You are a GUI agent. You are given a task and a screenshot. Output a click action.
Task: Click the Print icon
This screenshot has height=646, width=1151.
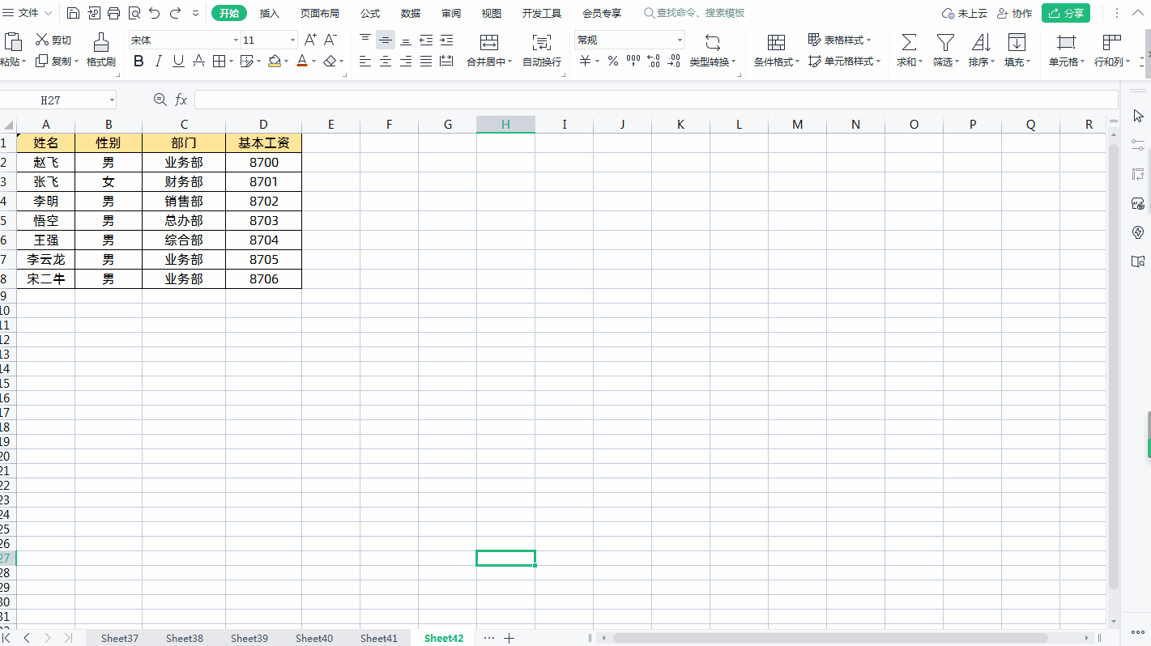point(113,13)
